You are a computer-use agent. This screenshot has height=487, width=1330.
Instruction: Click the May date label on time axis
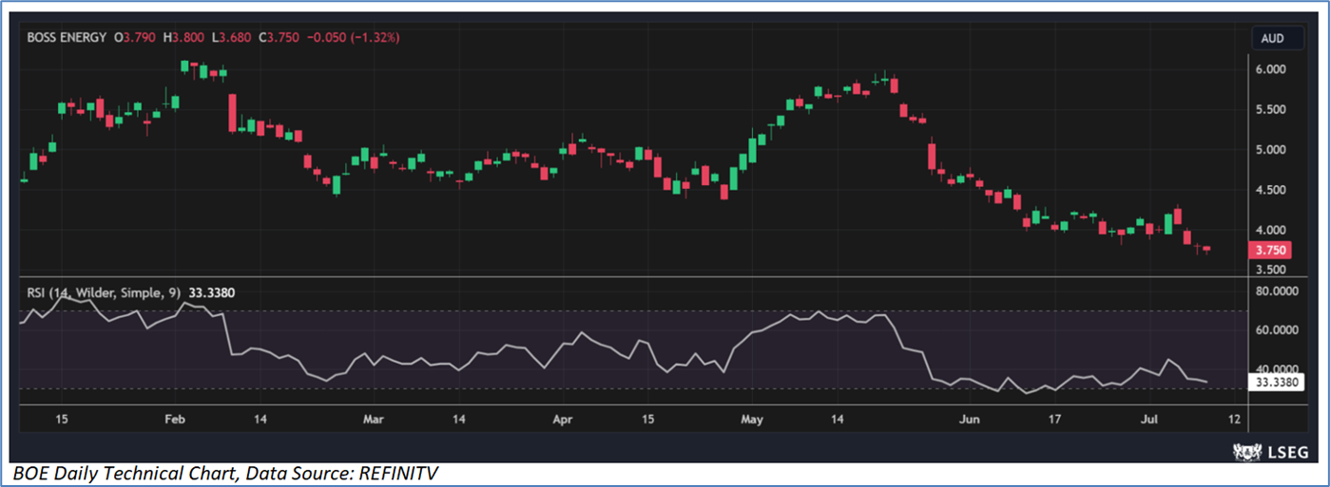point(752,419)
